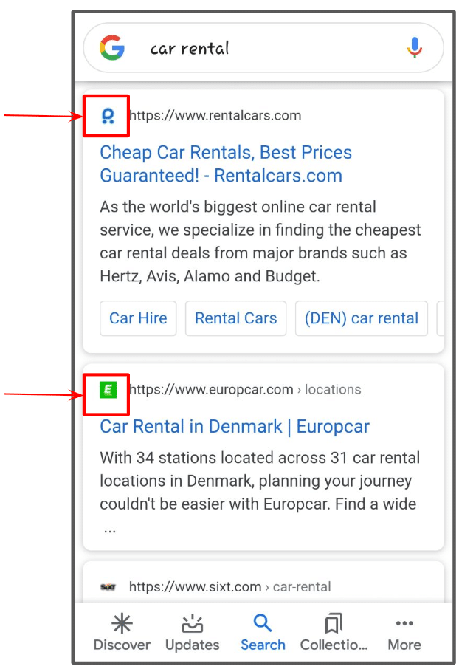
Task: Open the More three-dots icon
Action: 404,623
